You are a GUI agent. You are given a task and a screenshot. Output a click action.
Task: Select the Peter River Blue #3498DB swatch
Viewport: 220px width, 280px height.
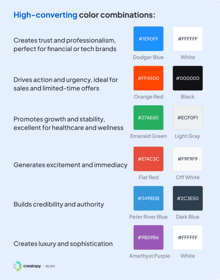(x=148, y=198)
